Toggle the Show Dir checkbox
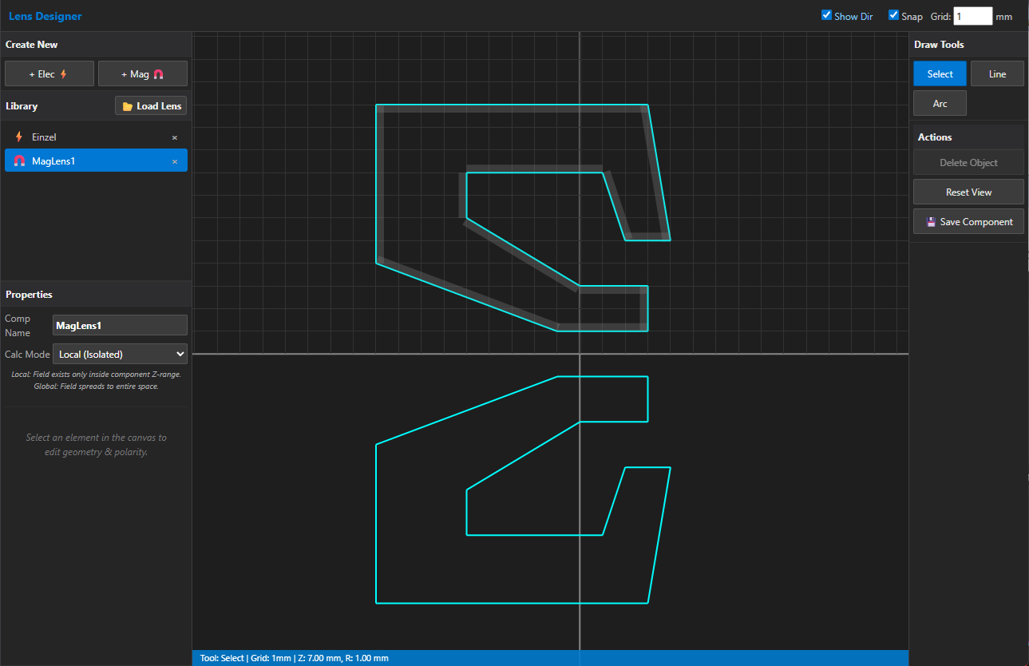This screenshot has height=666, width=1029. pos(826,15)
